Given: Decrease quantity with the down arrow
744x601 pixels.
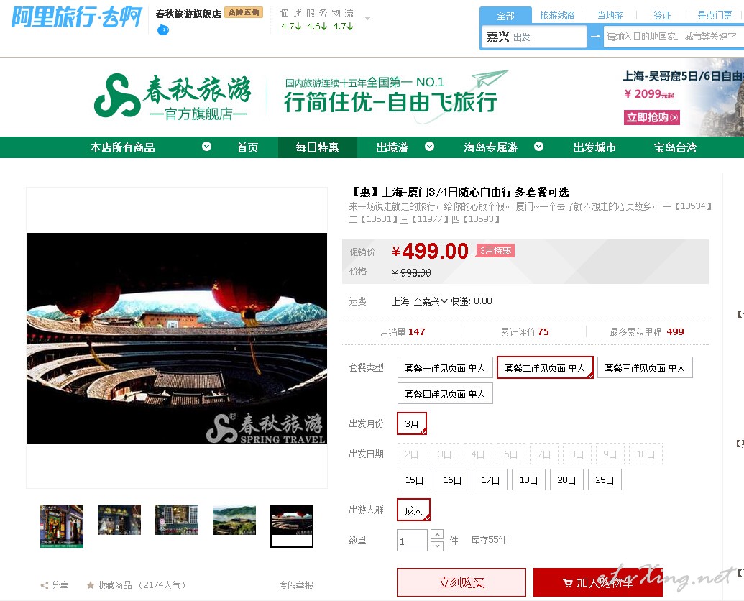Looking at the screenshot, I should pyautogui.click(x=438, y=546).
